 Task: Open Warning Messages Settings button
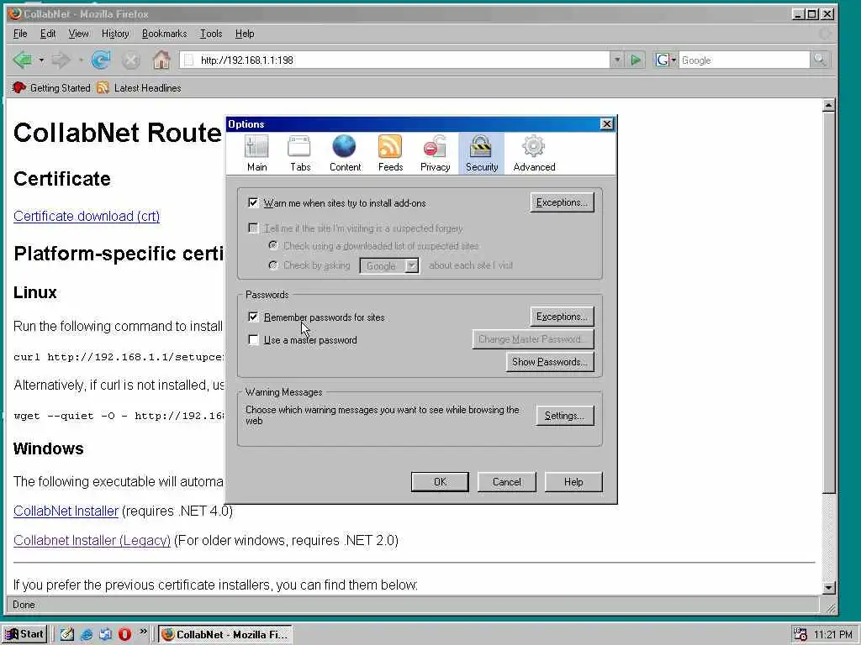click(x=564, y=416)
